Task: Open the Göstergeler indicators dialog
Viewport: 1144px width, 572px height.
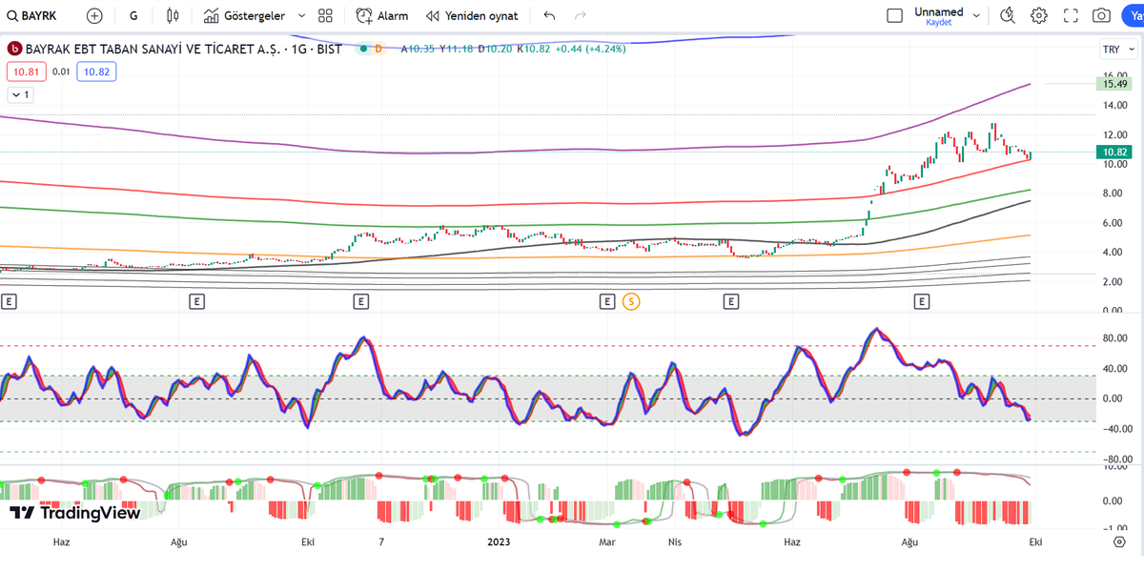Action: pos(244,16)
